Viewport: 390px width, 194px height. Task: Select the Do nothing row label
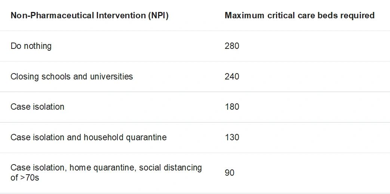click(31, 46)
